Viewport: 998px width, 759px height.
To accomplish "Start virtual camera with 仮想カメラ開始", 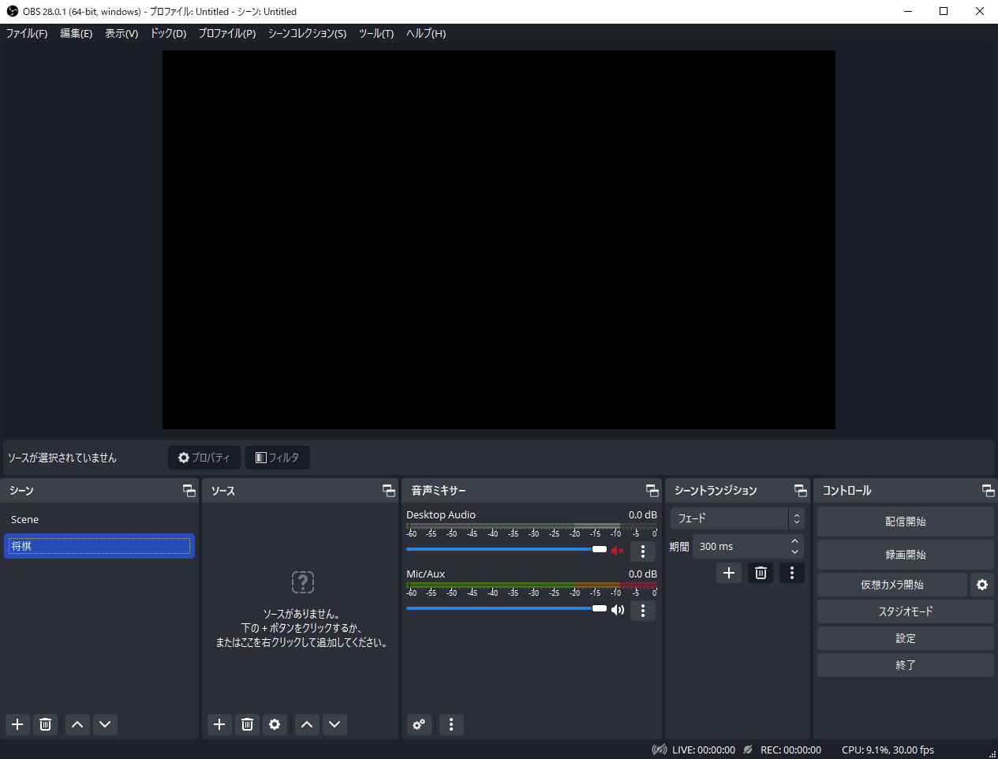I will coord(891,585).
